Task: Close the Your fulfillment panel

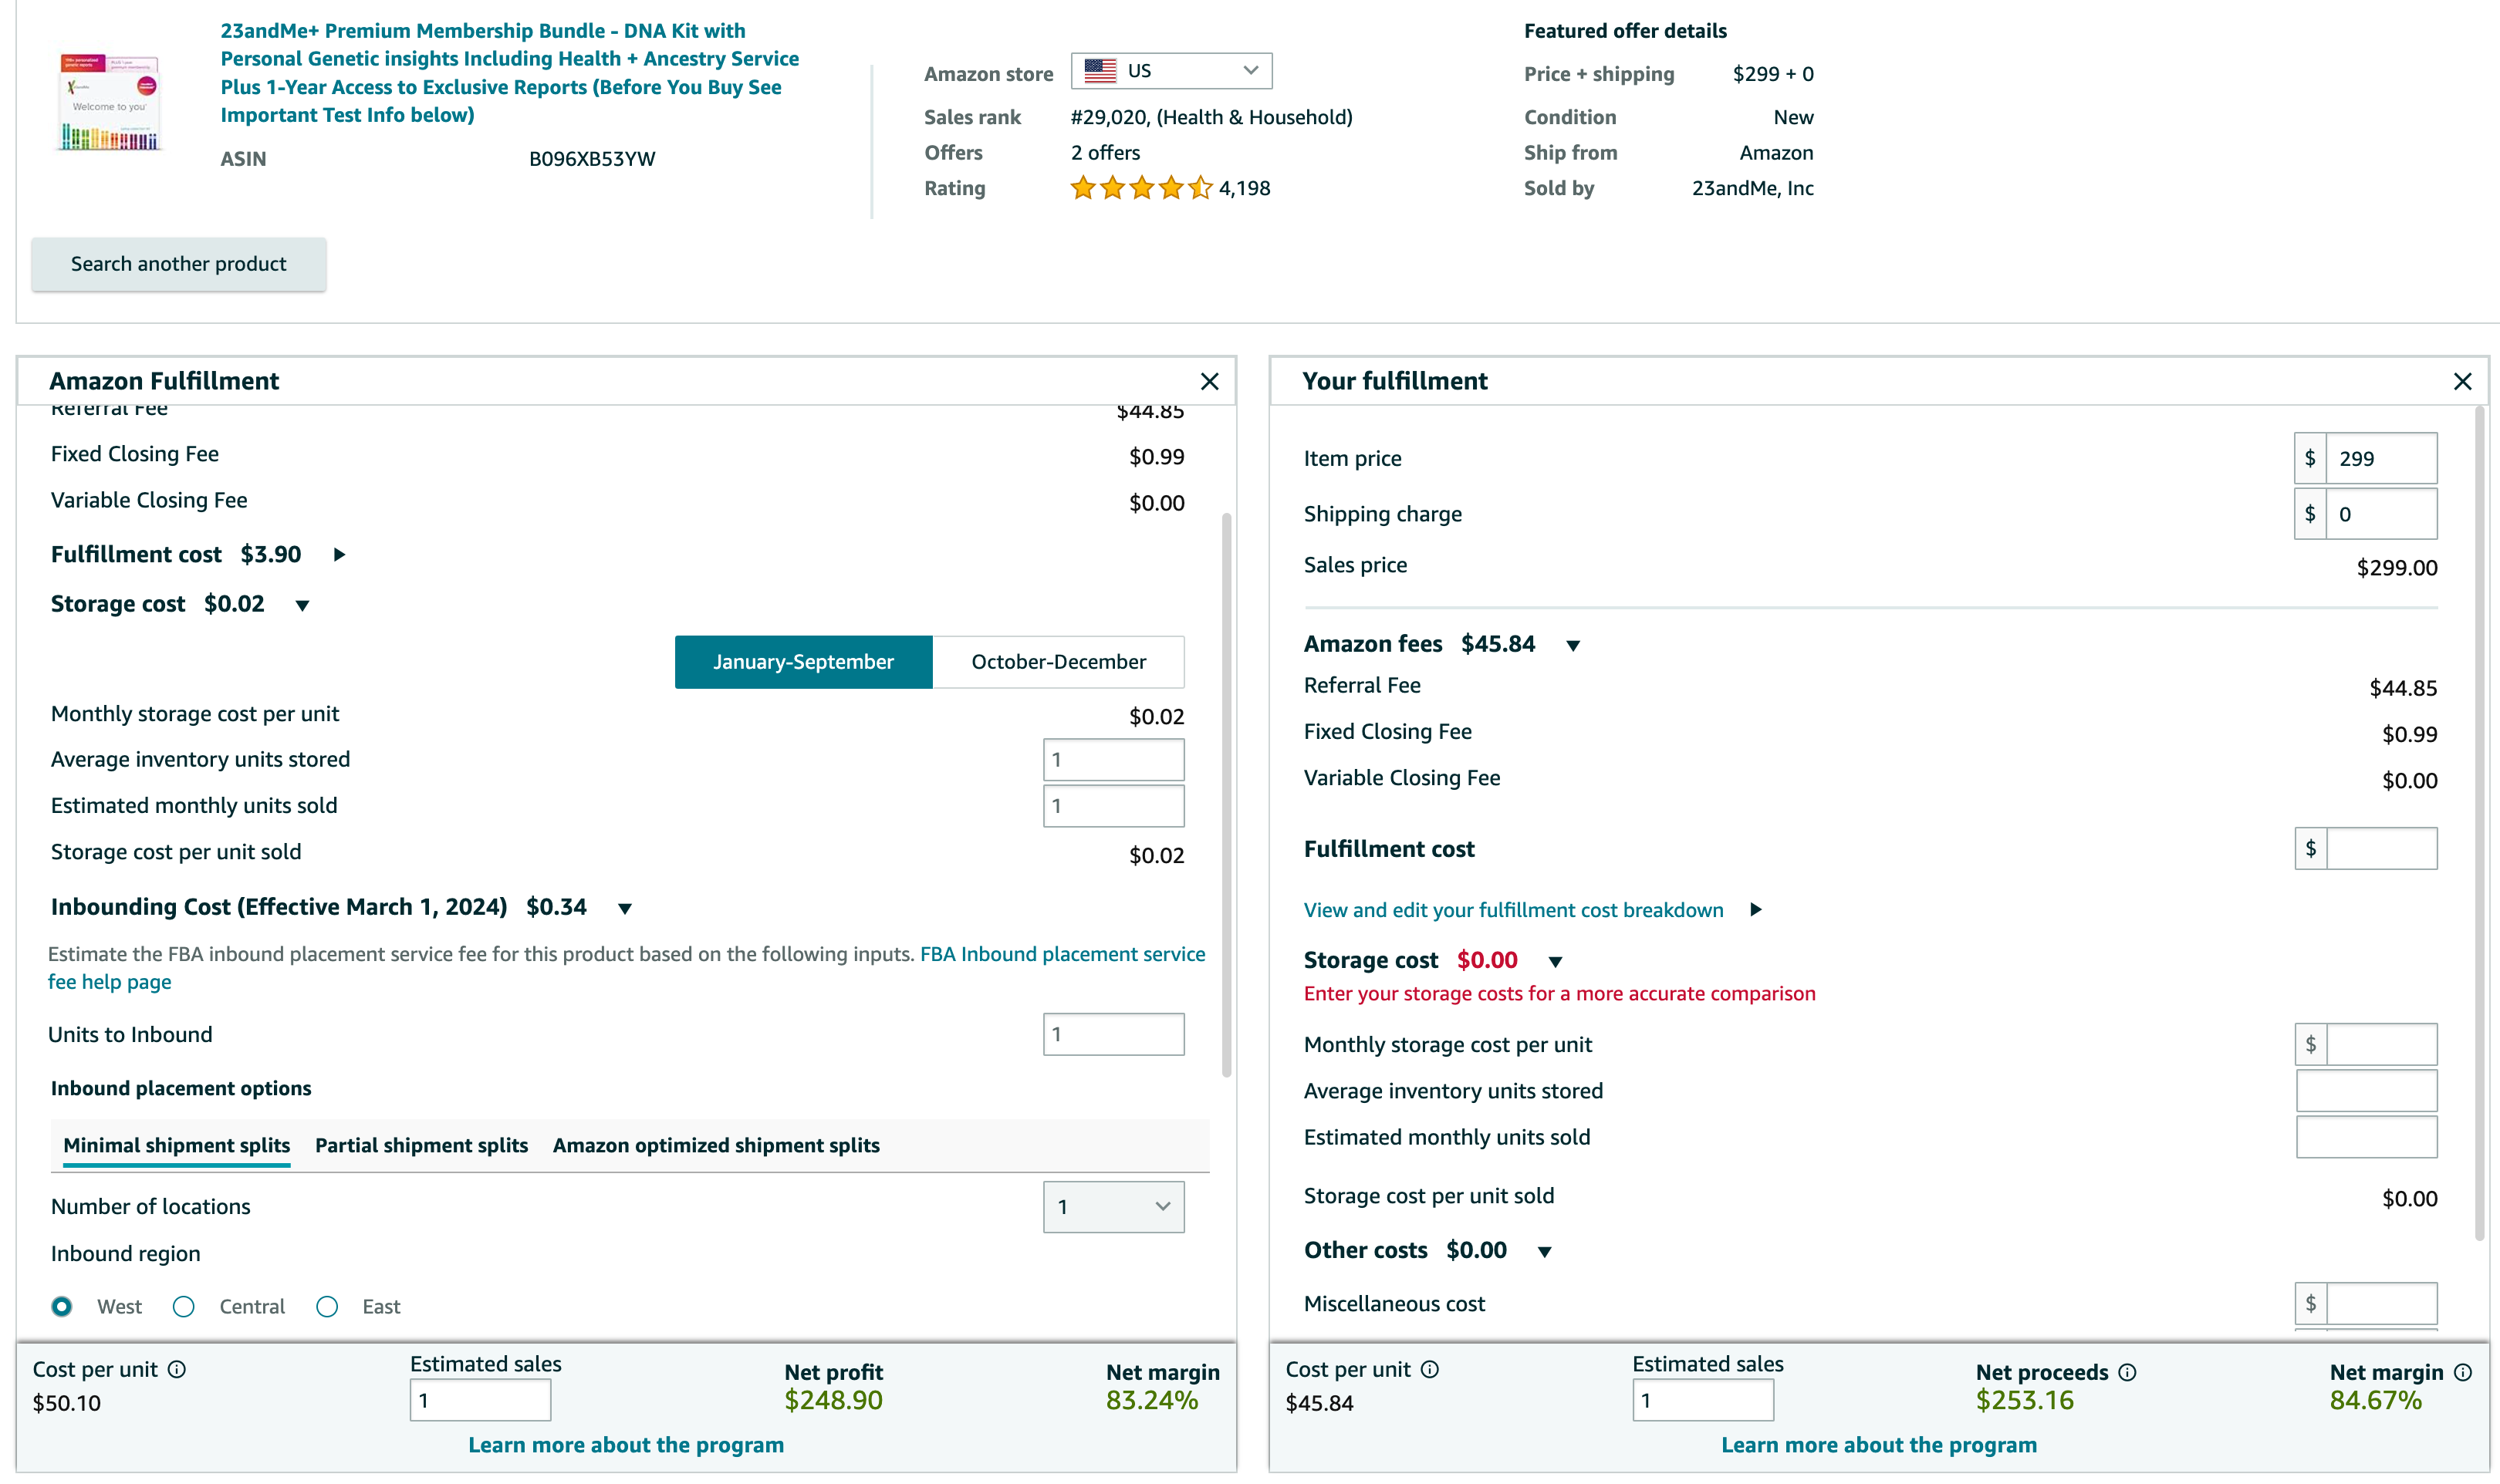Action: [x=2462, y=381]
